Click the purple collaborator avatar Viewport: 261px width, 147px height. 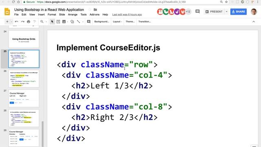coord(177,12)
